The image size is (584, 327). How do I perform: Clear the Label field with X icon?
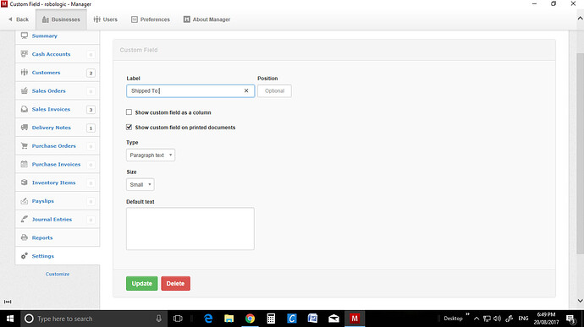[x=246, y=90]
